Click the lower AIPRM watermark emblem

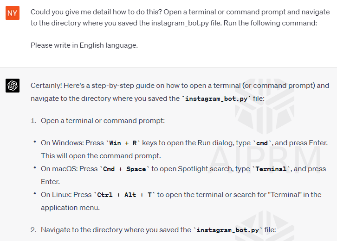tap(265, 226)
